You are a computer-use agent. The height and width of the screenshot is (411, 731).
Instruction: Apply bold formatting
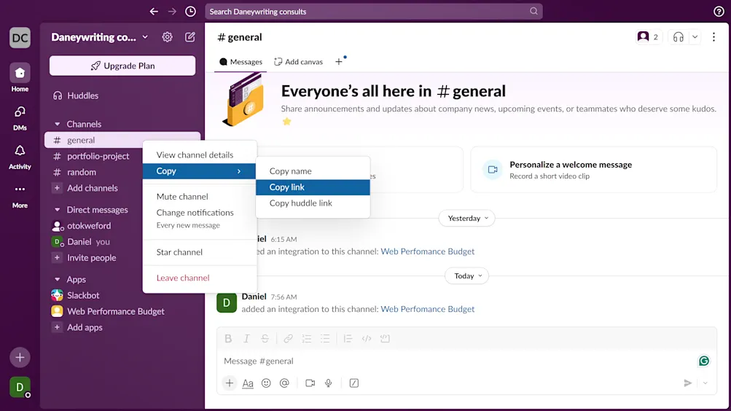(228, 339)
